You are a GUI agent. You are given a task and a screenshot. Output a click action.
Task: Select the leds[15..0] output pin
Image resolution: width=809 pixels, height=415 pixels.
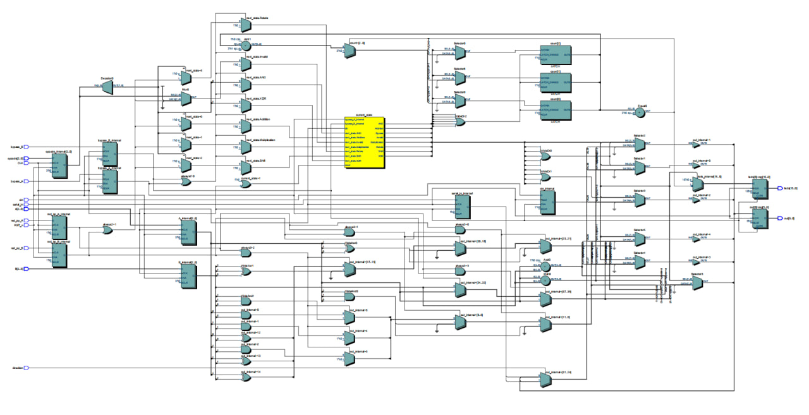tap(780, 188)
